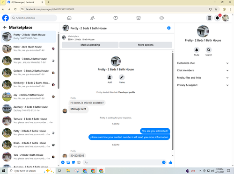The height and width of the screenshot is (174, 234).
Task: Open Windows notification center icon
Action: (228, 171)
